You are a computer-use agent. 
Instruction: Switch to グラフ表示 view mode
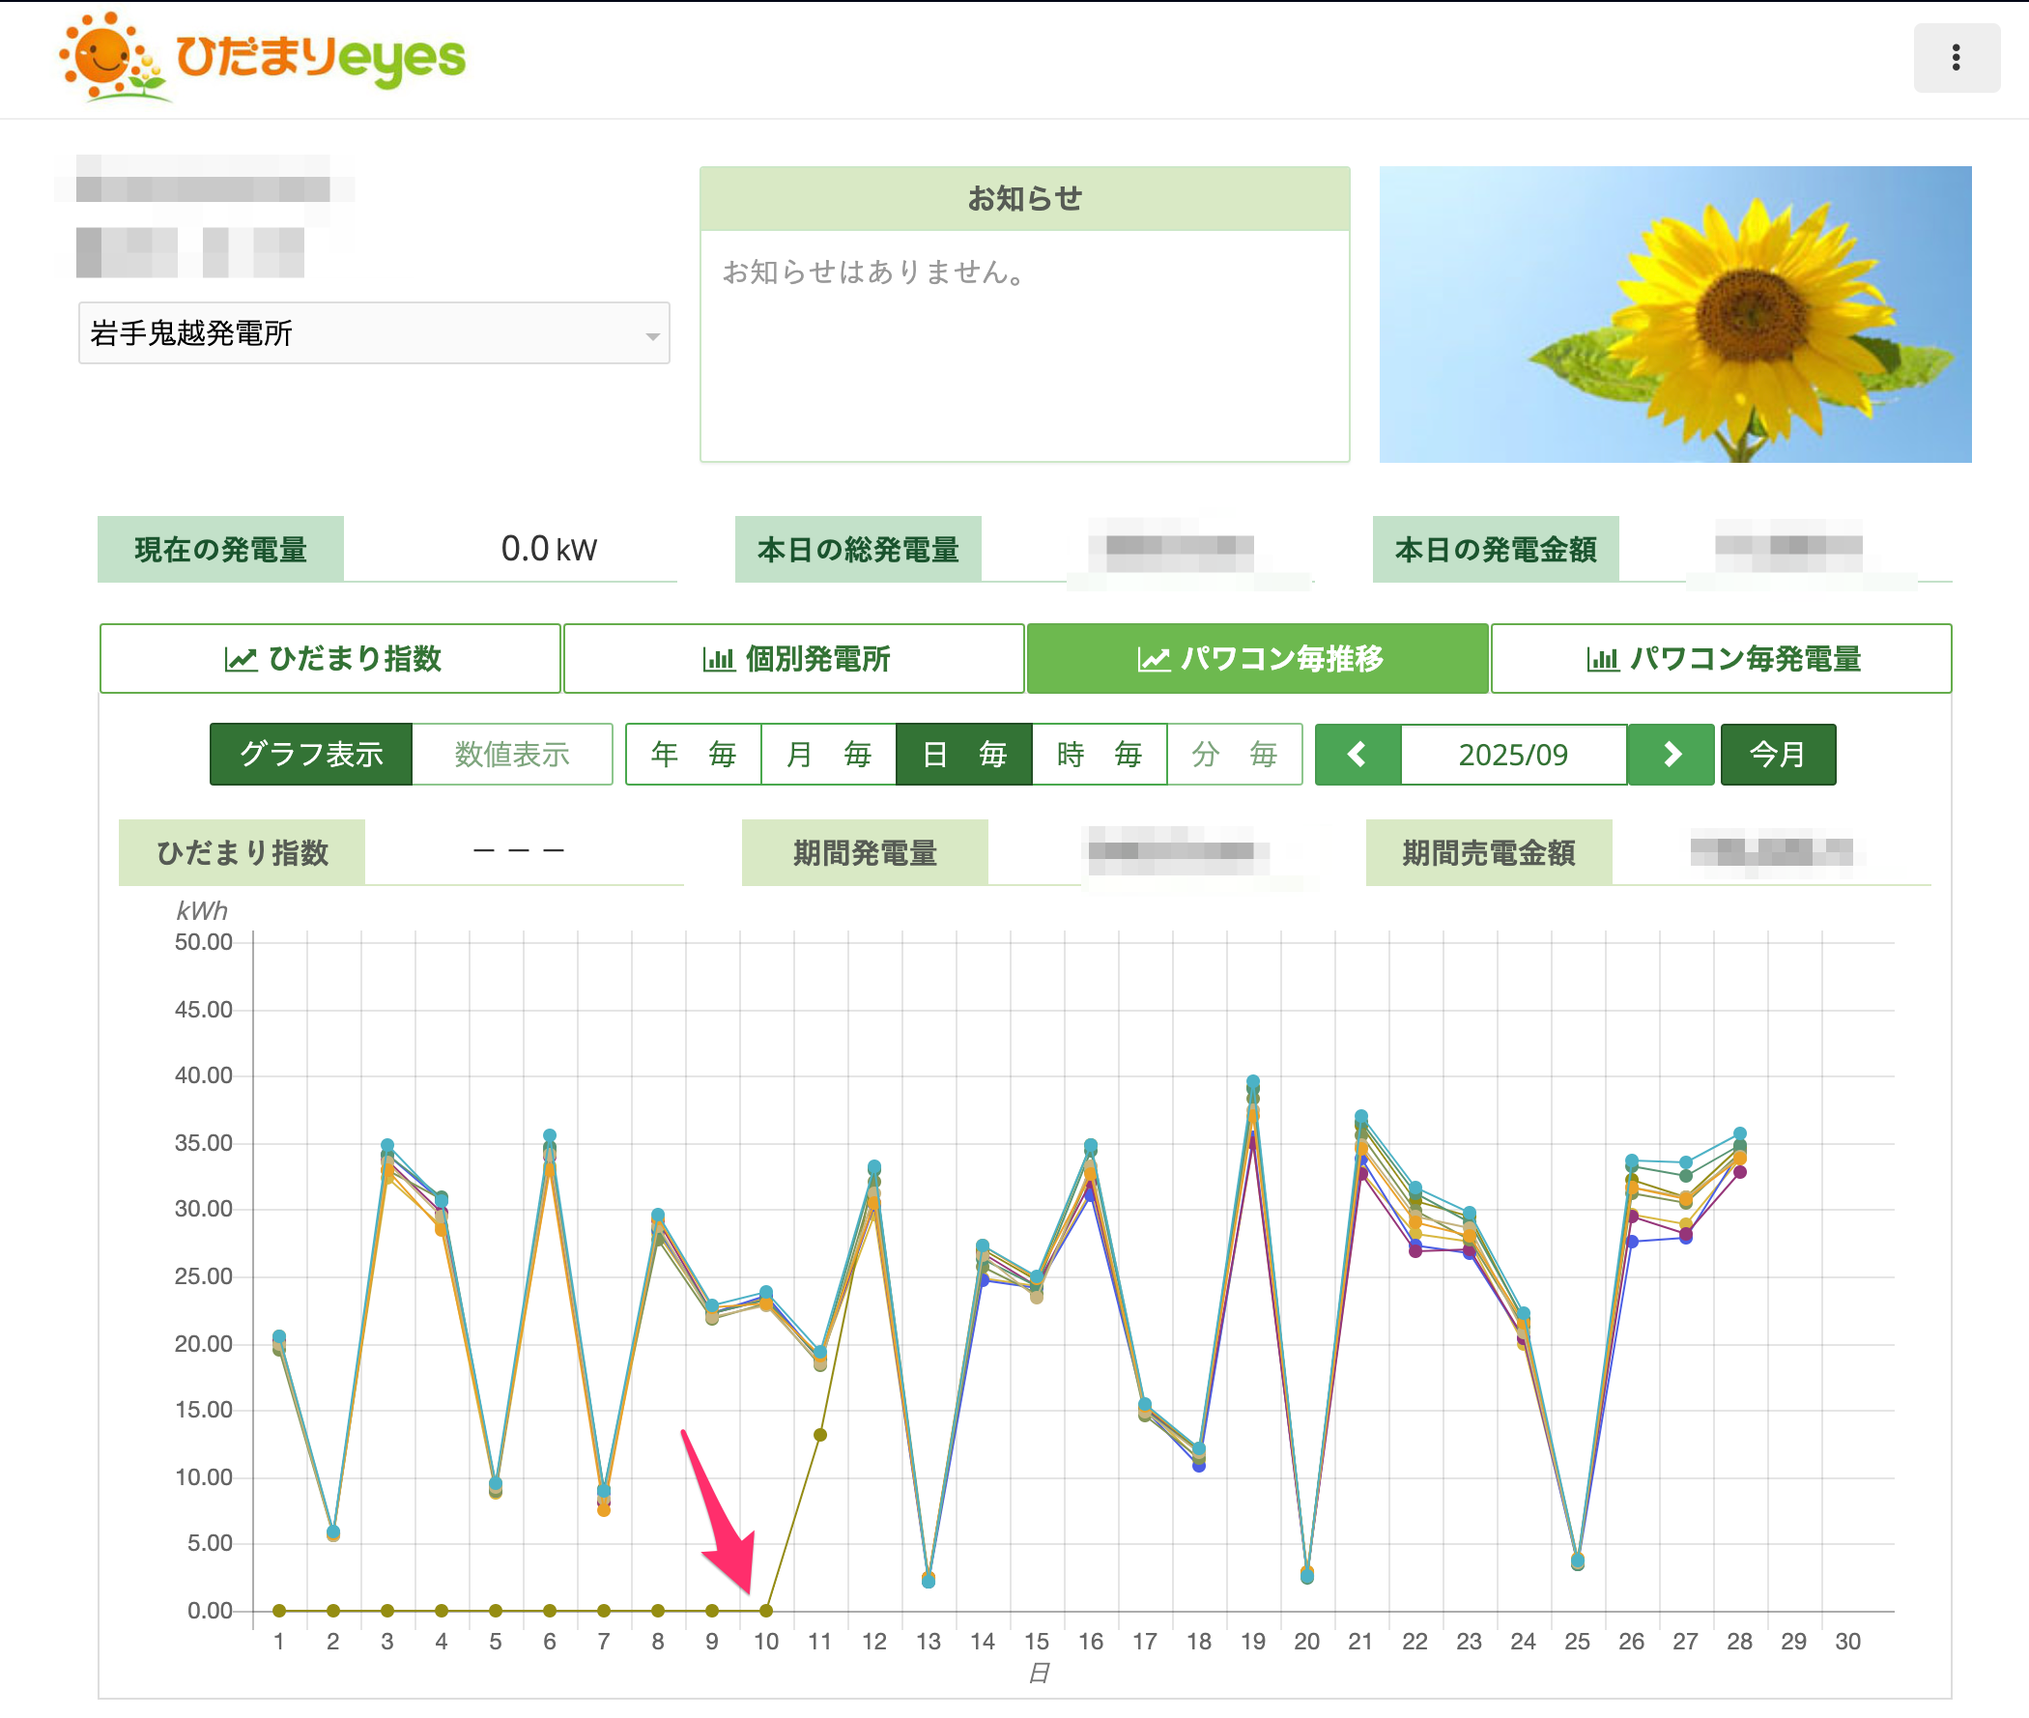tap(310, 754)
